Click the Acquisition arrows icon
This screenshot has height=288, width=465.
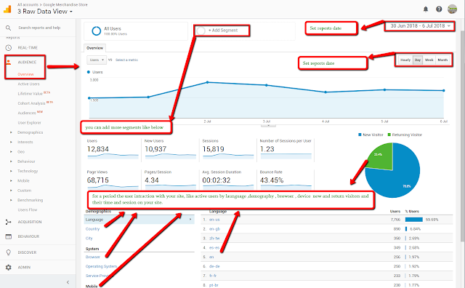[x=8, y=222]
